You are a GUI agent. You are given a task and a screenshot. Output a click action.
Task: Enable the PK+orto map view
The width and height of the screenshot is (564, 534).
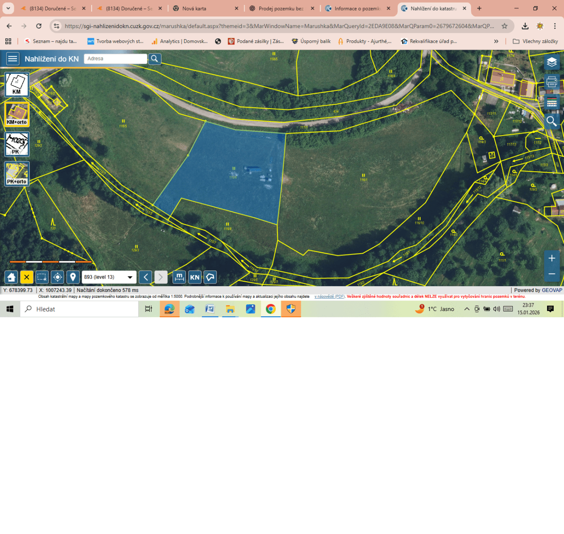[x=16, y=174]
